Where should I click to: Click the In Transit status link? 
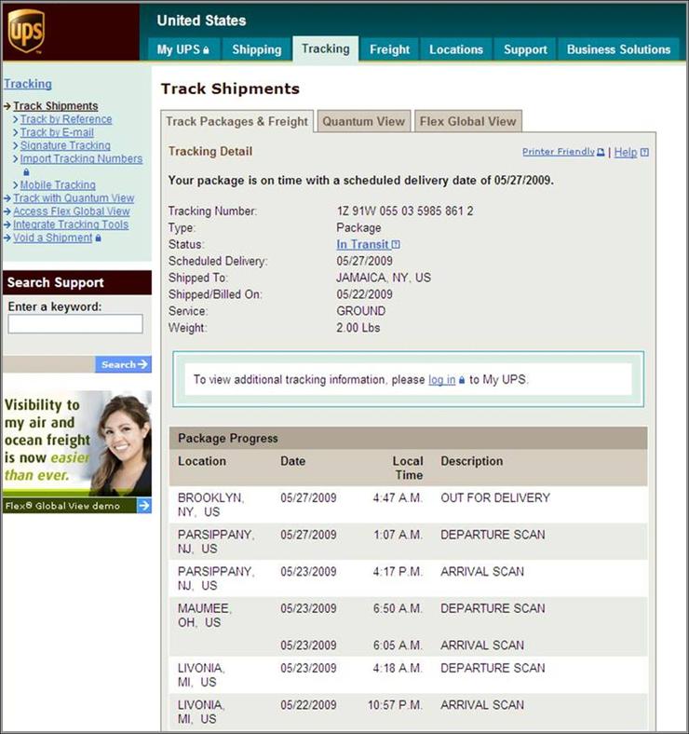[x=362, y=244]
